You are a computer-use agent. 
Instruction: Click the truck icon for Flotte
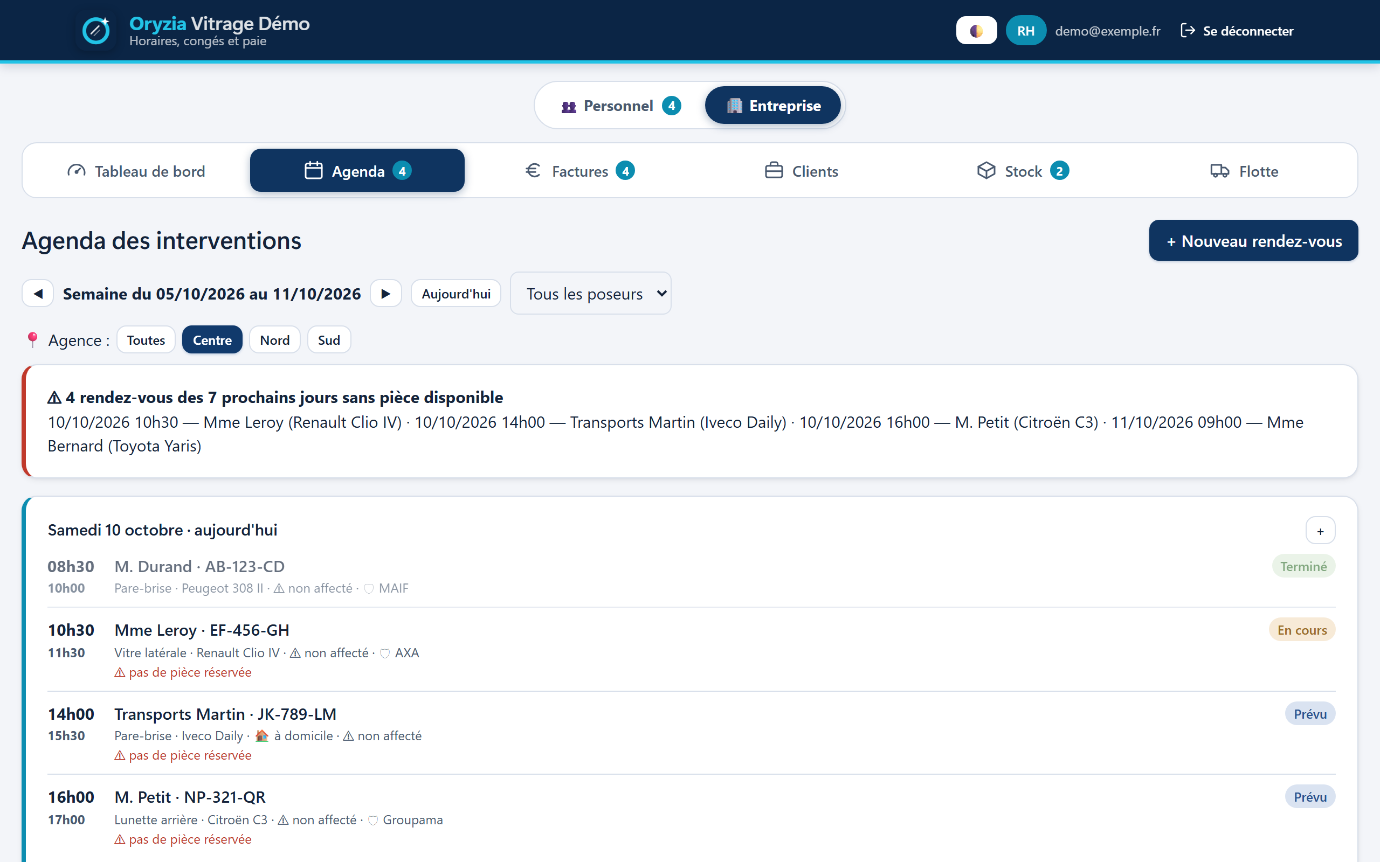(1220, 171)
